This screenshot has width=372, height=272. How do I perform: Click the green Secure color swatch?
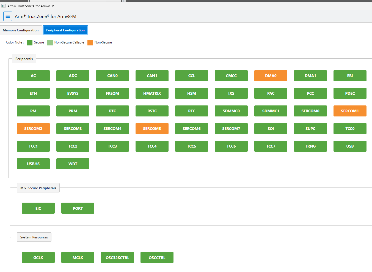(x=30, y=43)
